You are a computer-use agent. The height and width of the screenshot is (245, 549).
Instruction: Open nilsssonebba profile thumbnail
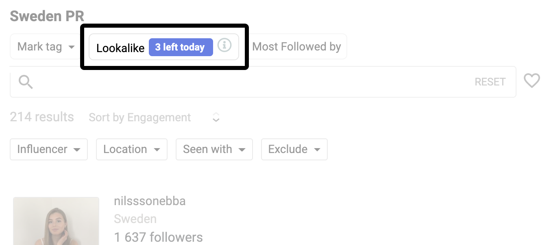coord(56,221)
